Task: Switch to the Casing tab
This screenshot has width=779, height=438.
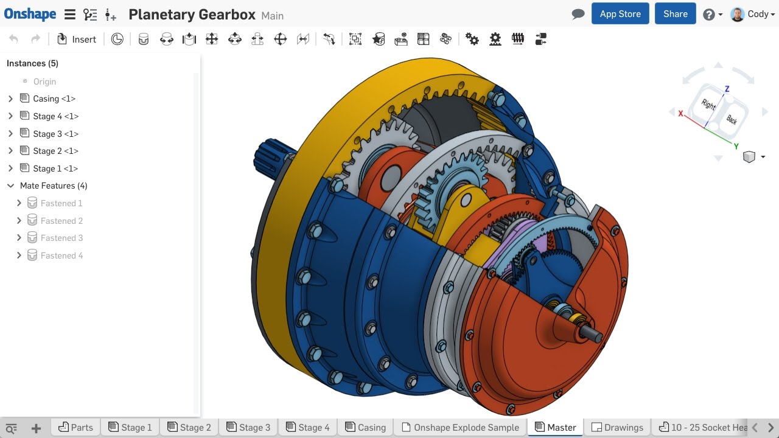Action: pyautogui.click(x=366, y=428)
